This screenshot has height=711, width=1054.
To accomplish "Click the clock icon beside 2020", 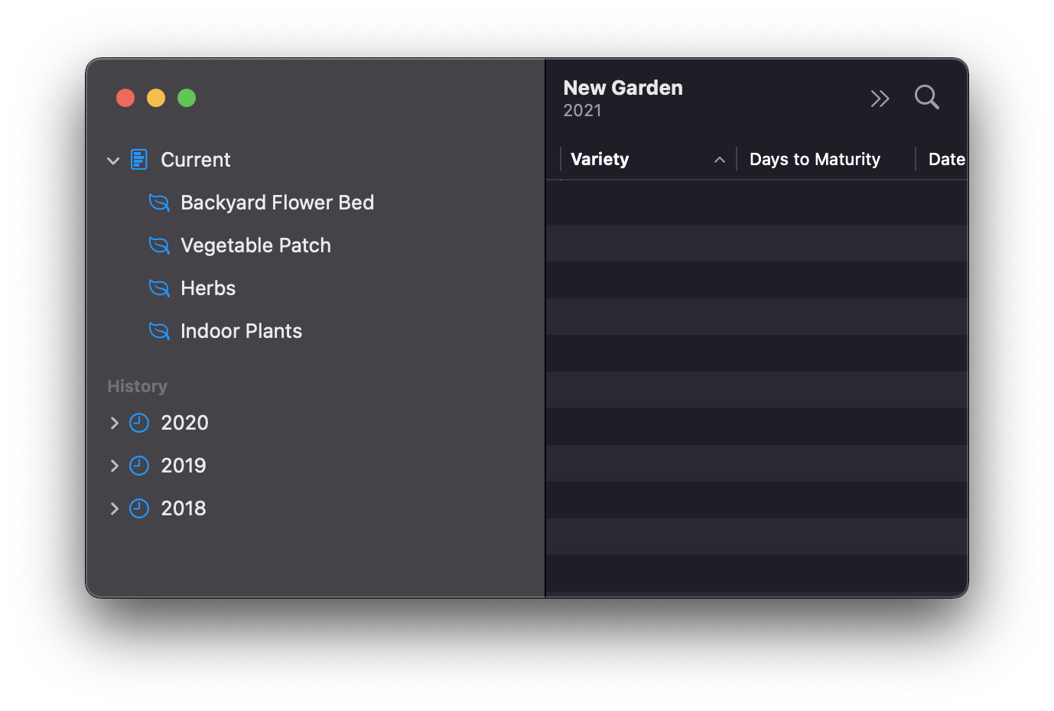I will tap(139, 423).
